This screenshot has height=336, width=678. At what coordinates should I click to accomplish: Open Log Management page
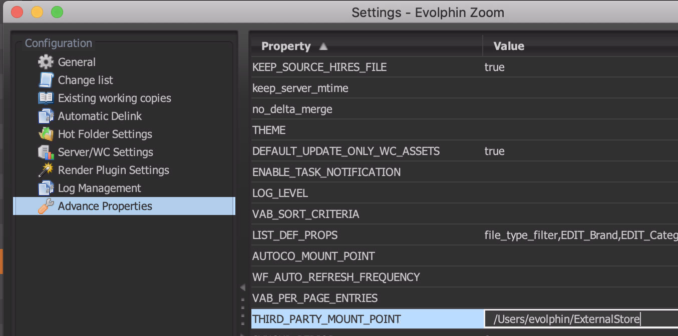(x=100, y=188)
